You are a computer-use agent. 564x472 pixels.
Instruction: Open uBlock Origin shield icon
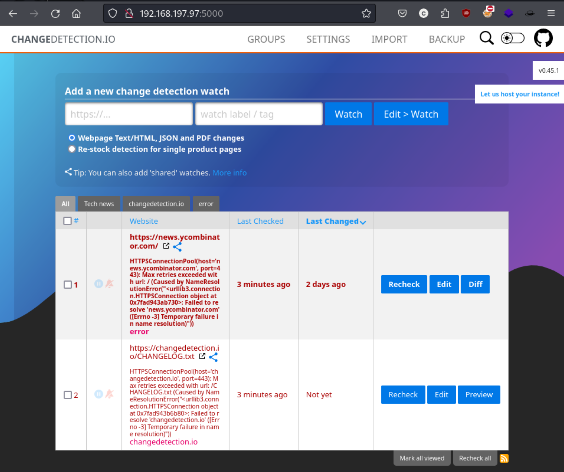click(x=466, y=14)
